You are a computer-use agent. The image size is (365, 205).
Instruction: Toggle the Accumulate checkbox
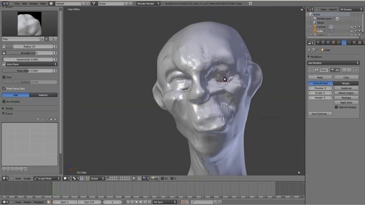tap(4, 101)
